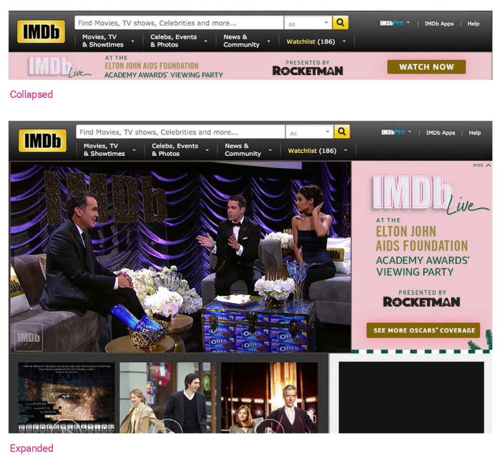Click 'Elton John AIDS Foundation' text in the collapsed banner

pos(152,66)
